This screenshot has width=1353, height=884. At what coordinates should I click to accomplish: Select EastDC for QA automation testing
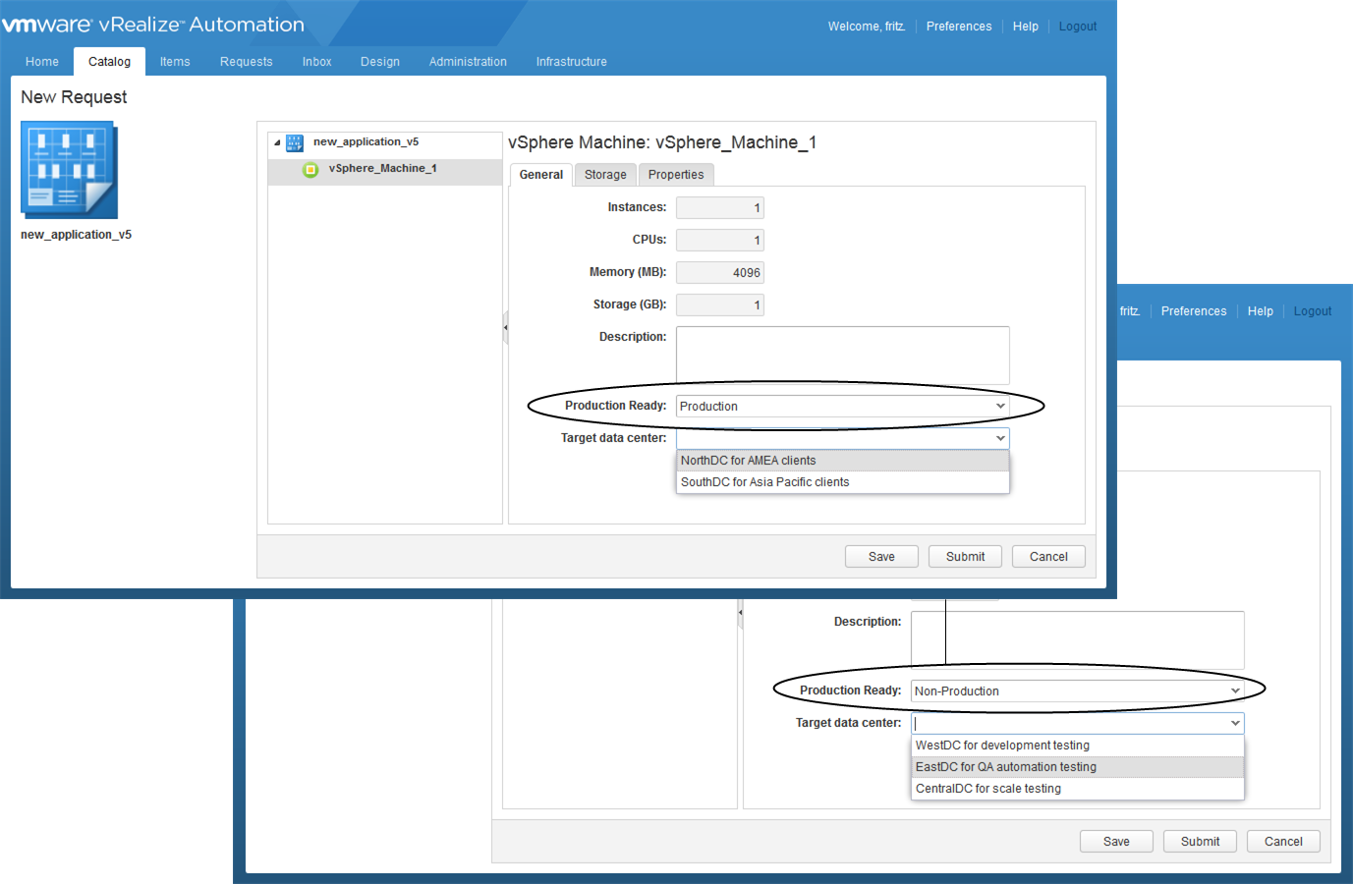[1078, 767]
